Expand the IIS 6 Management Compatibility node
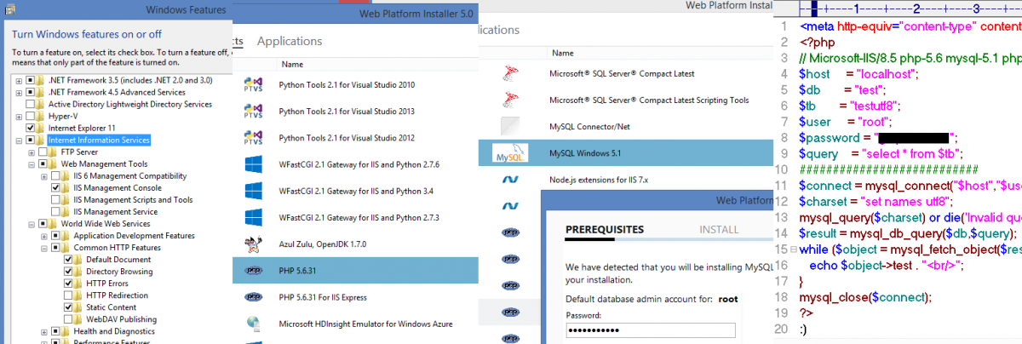The image size is (1022, 344). [44, 175]
